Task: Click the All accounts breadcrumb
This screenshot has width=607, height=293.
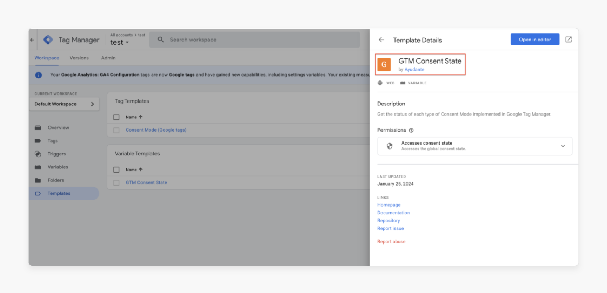Action: pos(121,35)
